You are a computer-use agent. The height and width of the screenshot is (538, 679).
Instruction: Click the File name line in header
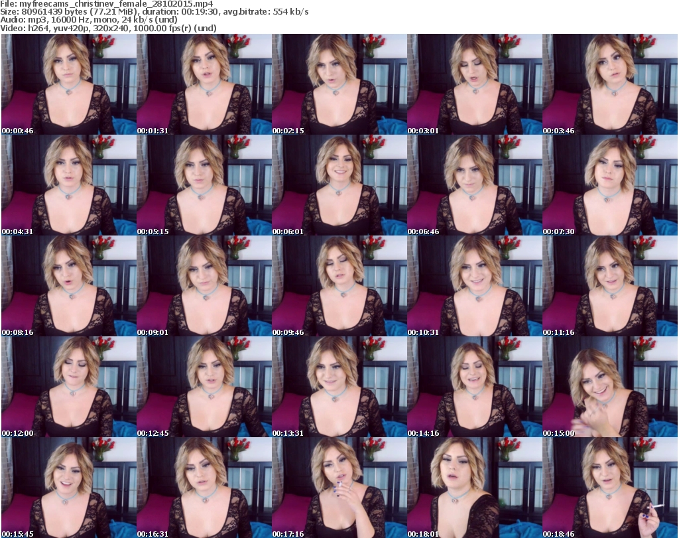click(107, 4)
